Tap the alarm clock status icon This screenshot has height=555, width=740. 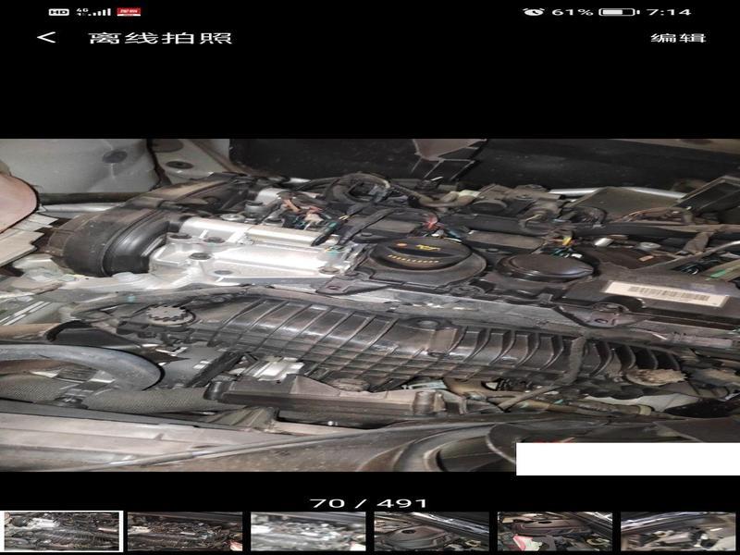pos(533,12)
